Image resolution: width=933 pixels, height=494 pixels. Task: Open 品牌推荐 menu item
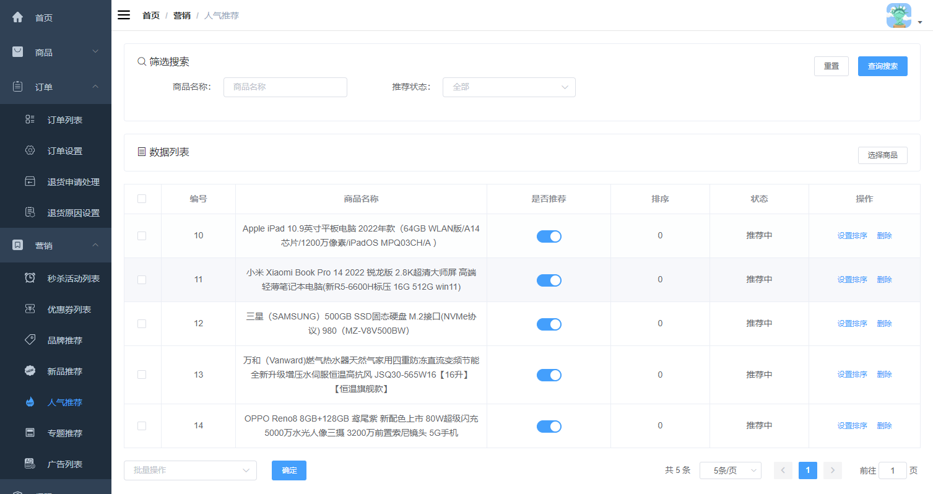(56, 340)
